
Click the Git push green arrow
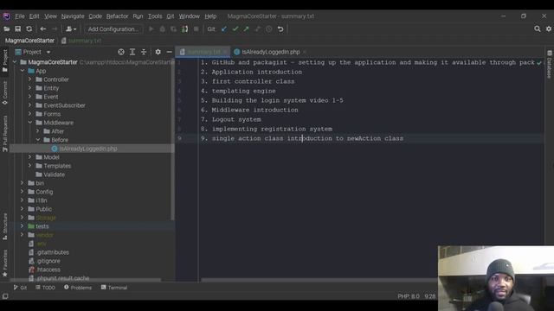[x=246, y=29]
